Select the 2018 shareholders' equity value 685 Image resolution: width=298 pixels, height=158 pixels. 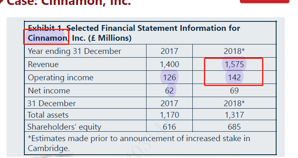[234, 127]
